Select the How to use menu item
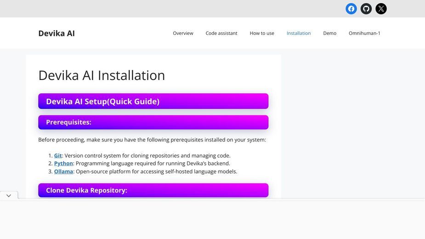Viewport: 425px width, 239px height. click(262, 33)
